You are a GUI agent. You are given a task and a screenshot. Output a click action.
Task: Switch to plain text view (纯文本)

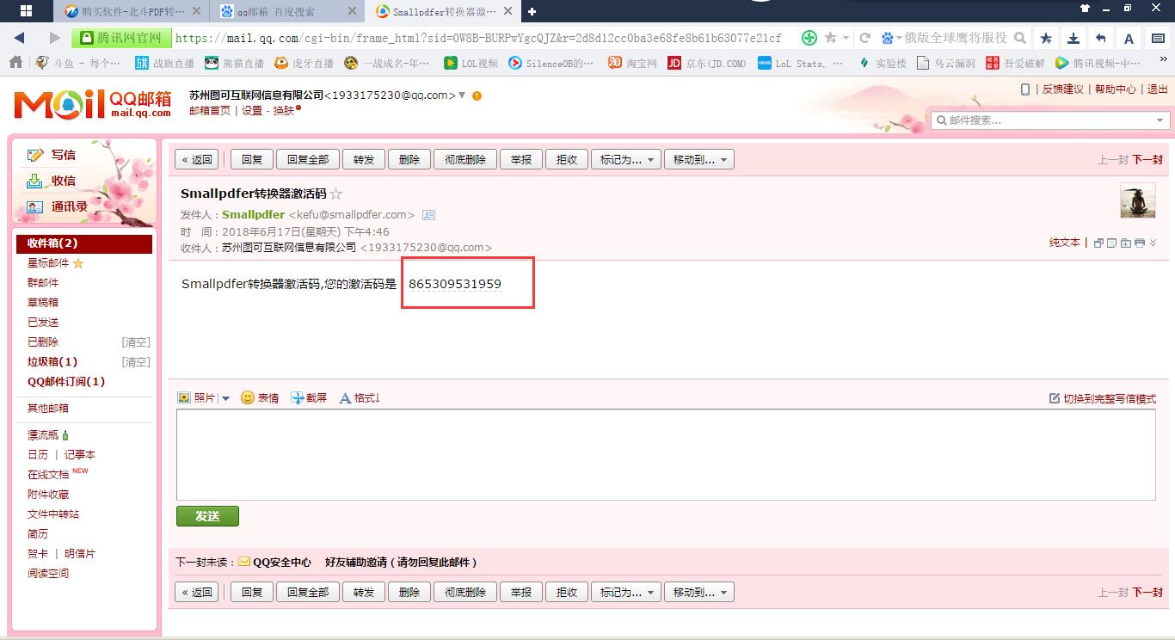click(x=1064, y=243)
